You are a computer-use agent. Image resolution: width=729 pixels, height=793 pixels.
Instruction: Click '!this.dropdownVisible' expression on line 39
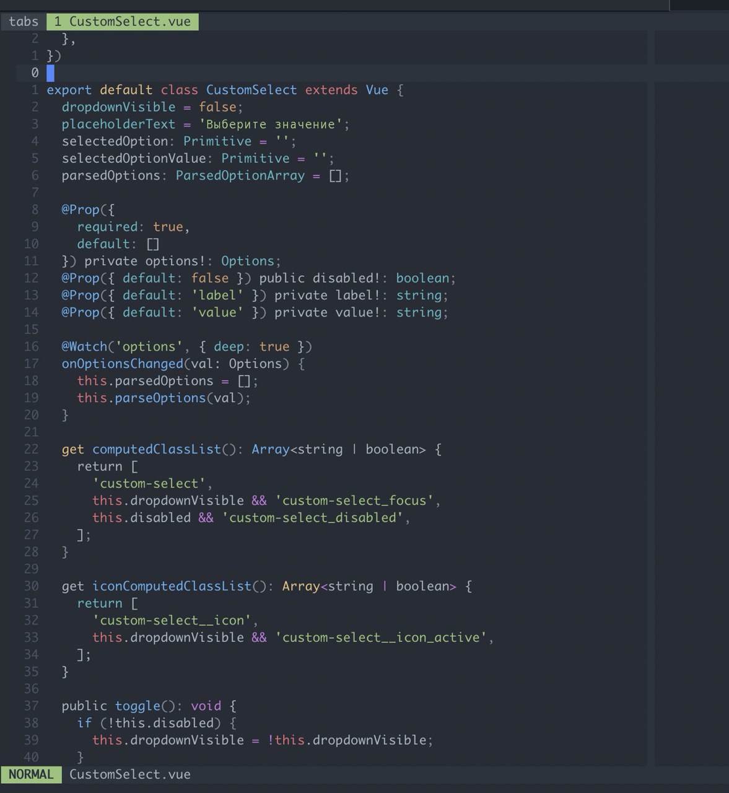[347, 741]
